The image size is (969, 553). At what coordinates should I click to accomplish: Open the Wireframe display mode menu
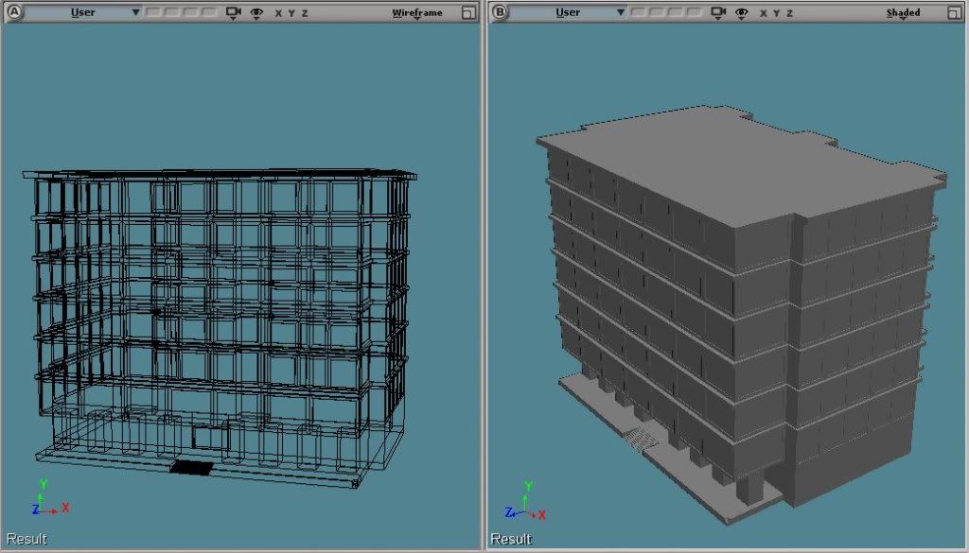pos(417,13)
